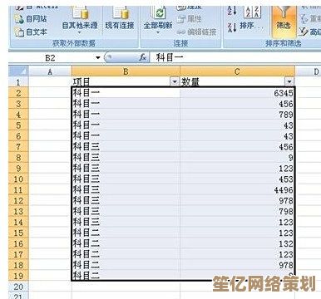Select row 5 header
The height and width of the screenshot is (299, 321).
[x=18, y=125]
